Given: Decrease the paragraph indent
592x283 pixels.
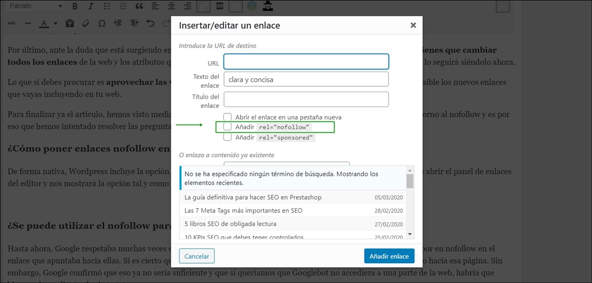Looking at the screenshot, I should point(118,23).
